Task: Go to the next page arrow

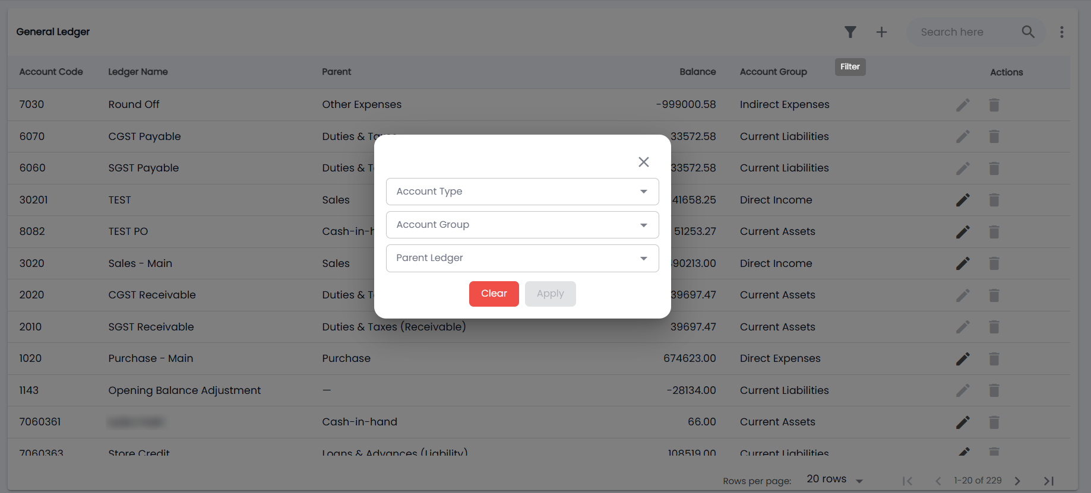Action: tap(1017, 481)
